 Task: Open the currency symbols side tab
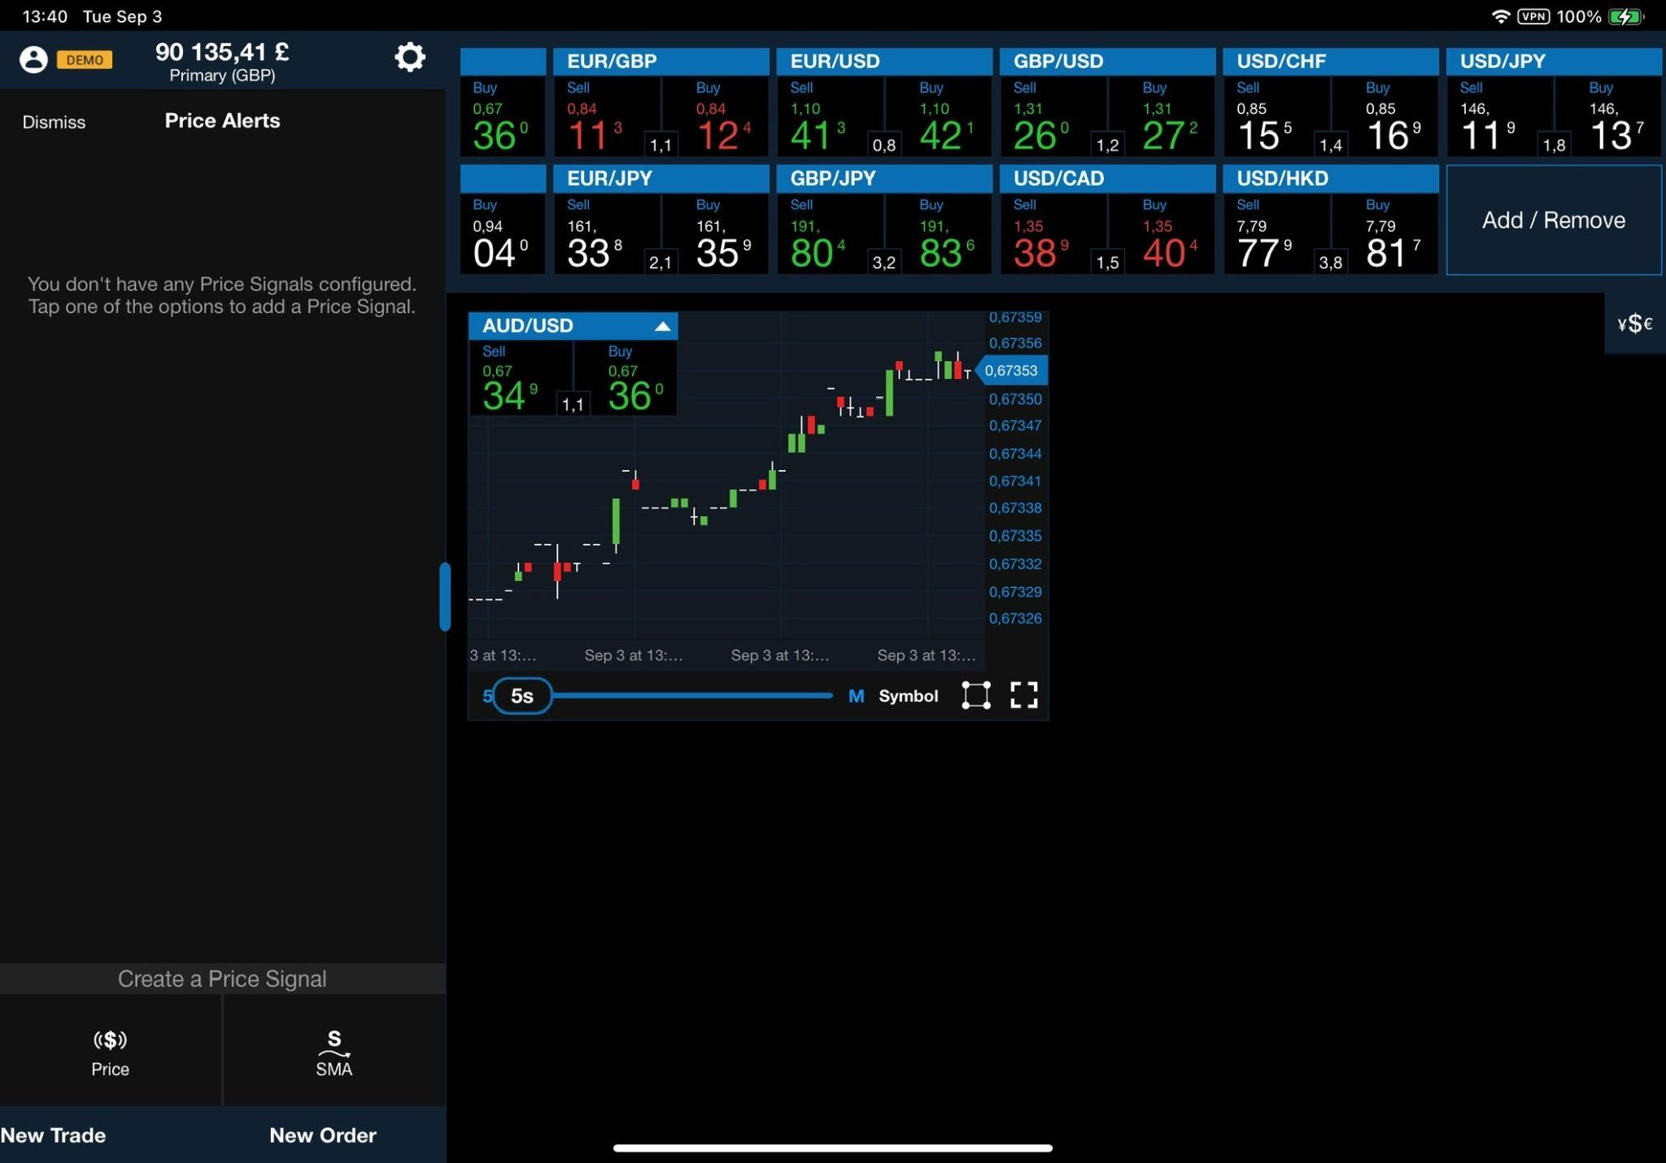tap(1634, 324)
